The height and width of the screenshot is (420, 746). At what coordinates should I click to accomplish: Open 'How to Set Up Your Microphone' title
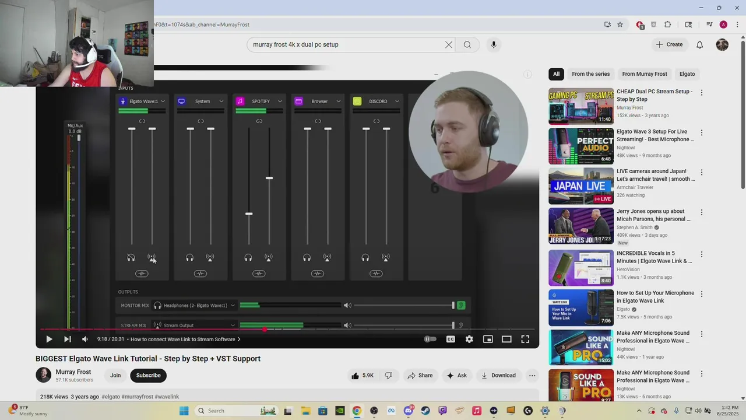[655, 297]
